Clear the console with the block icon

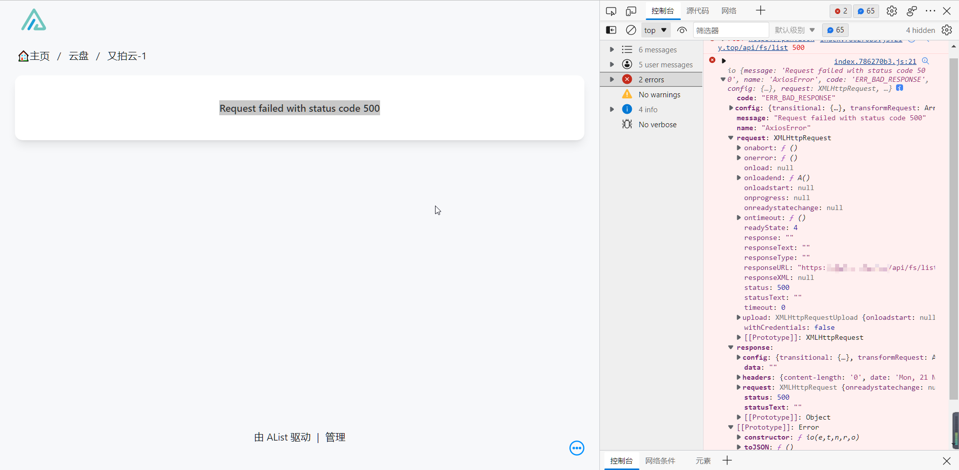coord(630,30)
